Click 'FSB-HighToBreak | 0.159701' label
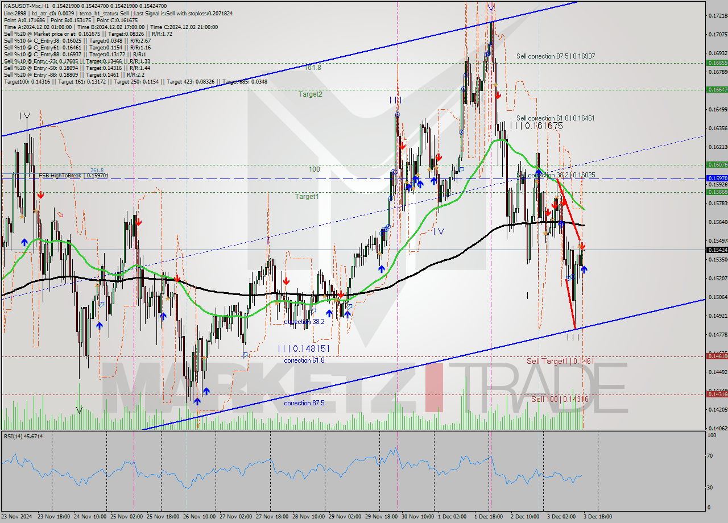Image resolution: width=728 pixels, height=523 pixels. click(x=73, y=176)
